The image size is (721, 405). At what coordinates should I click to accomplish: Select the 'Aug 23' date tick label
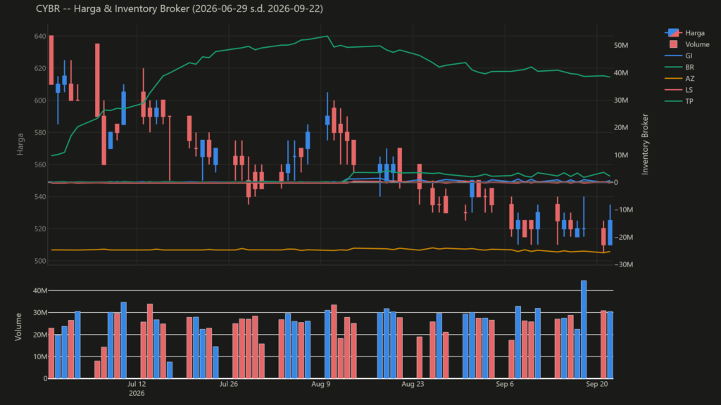point(413,384)
